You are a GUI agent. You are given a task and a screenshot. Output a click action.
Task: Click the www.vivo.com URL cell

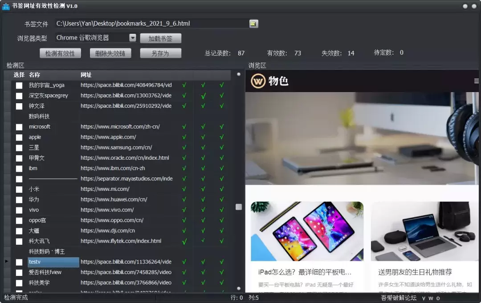pos(107,210)
